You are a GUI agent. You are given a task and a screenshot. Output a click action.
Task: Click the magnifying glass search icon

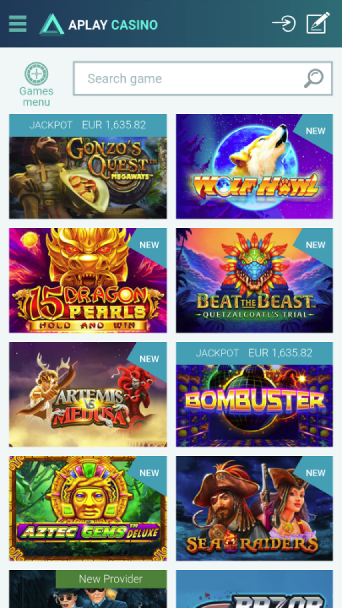pos(313,78)
